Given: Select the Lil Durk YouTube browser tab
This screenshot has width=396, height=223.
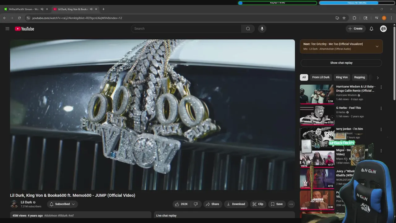Looking at the screenshot, I should pos(75,9).
